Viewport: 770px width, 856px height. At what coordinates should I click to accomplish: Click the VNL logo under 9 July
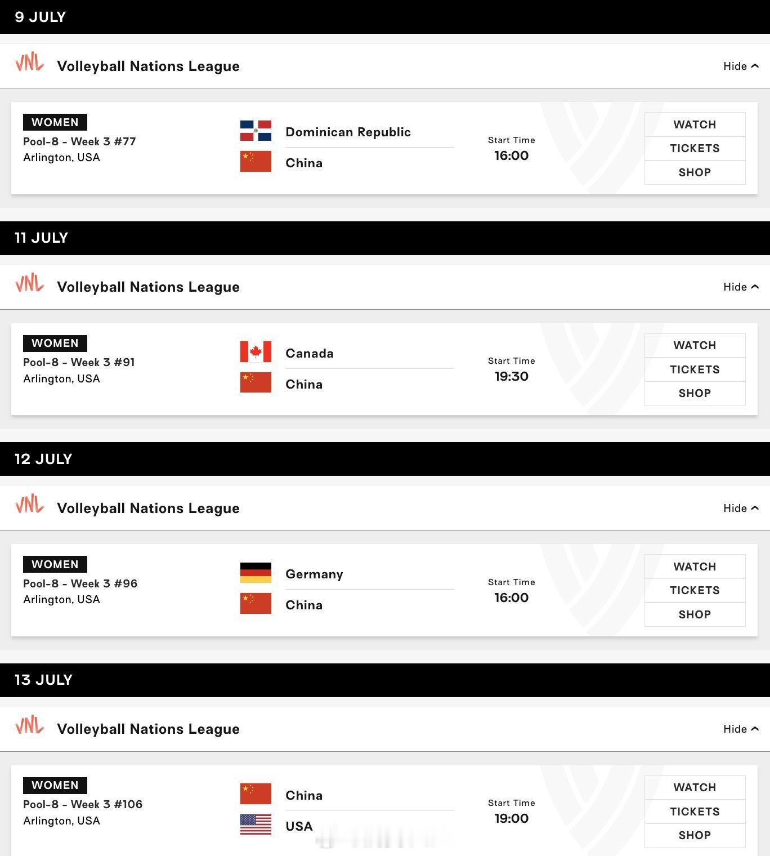click(x=30, y=63)
